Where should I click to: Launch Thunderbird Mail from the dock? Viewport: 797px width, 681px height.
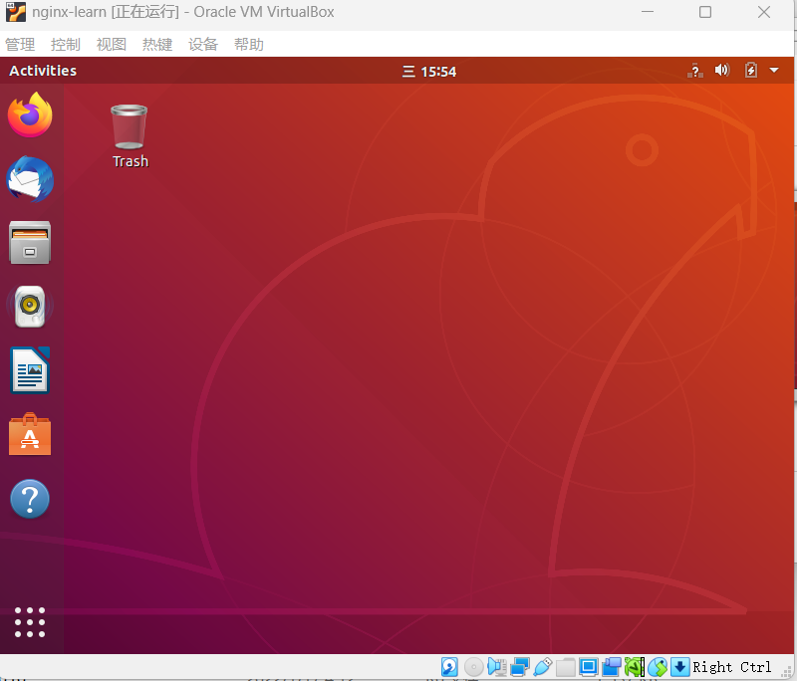[30, 179]
